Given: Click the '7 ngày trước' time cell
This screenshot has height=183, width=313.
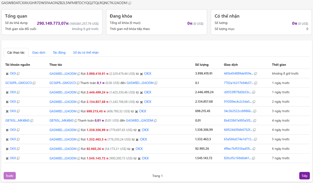Looking at the screenshot, I should [x=281, y=158].
